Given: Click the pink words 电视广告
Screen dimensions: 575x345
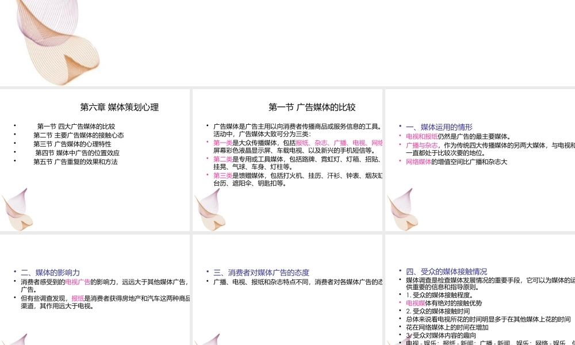Looking at the screenshot, I should (x=78, y=282).
